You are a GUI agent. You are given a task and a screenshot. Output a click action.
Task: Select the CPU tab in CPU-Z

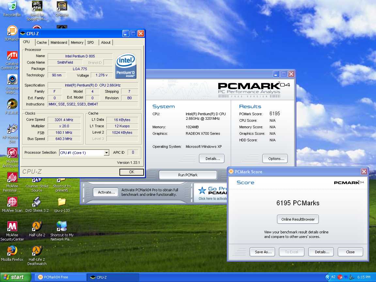point(26,42)
